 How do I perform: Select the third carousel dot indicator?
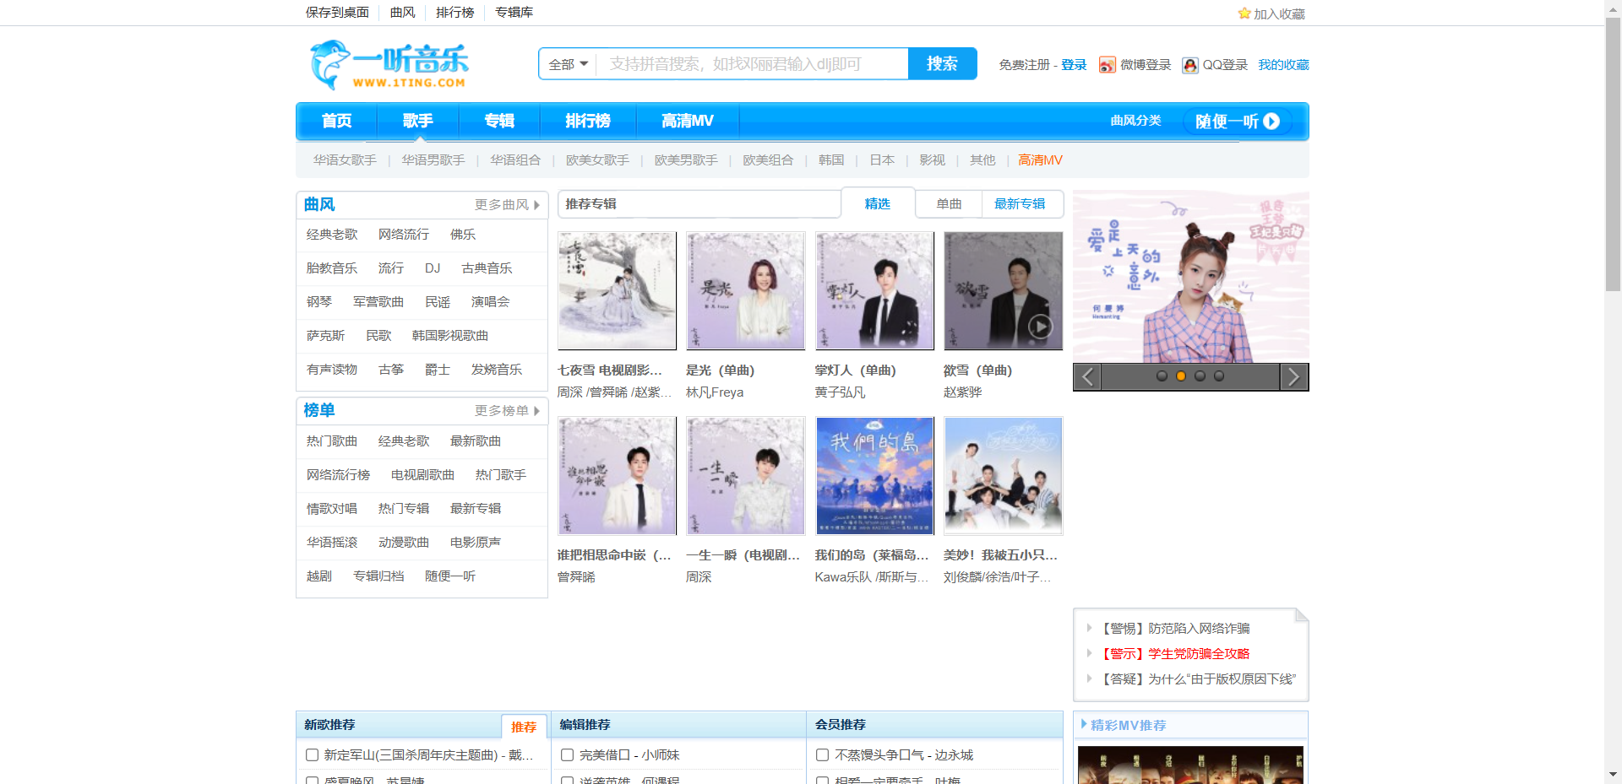click(1200, 376)
